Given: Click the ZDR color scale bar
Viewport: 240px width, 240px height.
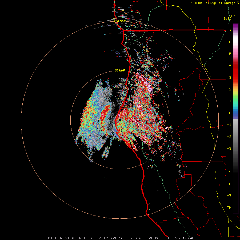Looking at the screenshot, I should click(235, 118).
